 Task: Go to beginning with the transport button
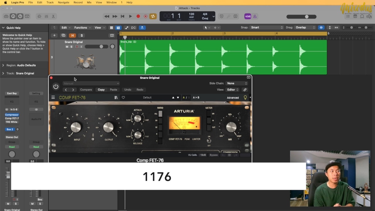point(122,16)
